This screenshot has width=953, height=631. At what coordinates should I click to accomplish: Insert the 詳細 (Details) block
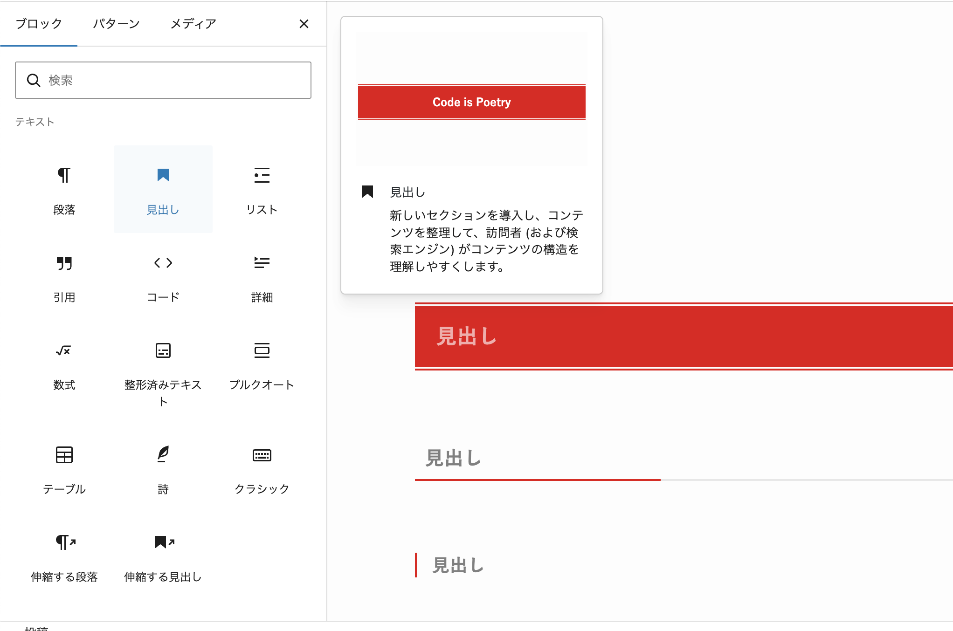click(x=262, y=277)
